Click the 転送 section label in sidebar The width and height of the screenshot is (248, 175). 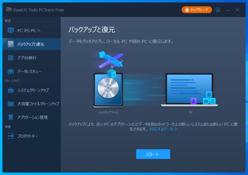pyautogui.click(x=8, y=21)
